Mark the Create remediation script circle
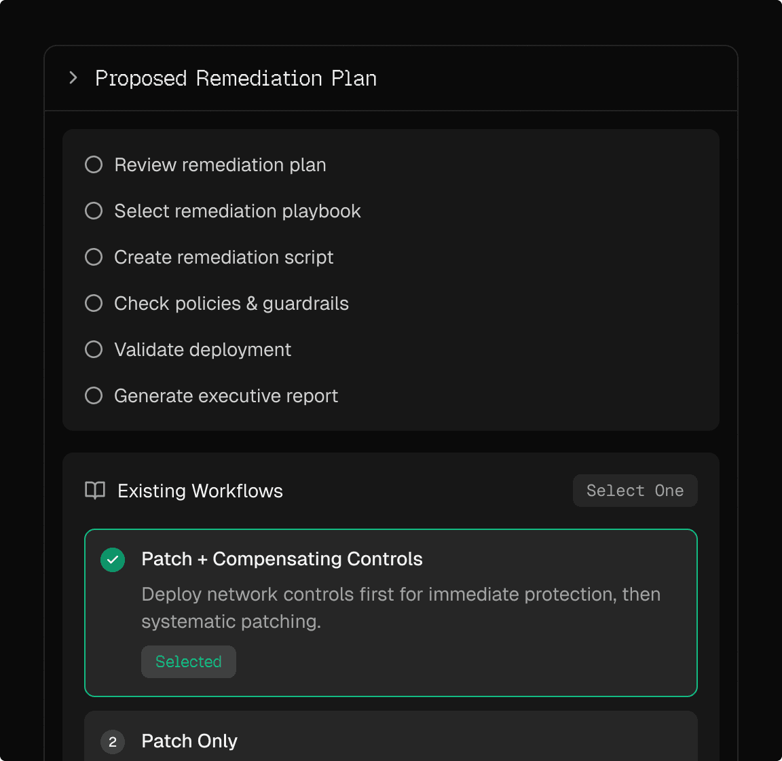The width and height of the screenshot is (782, 761). click(x=94, y=258)
